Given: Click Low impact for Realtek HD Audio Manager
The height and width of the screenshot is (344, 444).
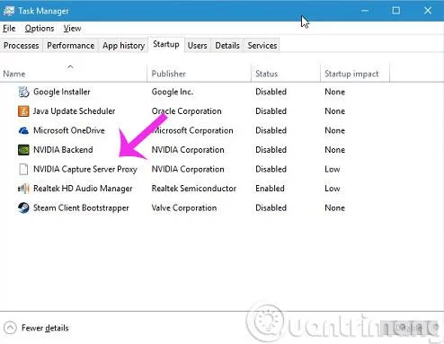Looking at the screenshot, I should [333, 189].
